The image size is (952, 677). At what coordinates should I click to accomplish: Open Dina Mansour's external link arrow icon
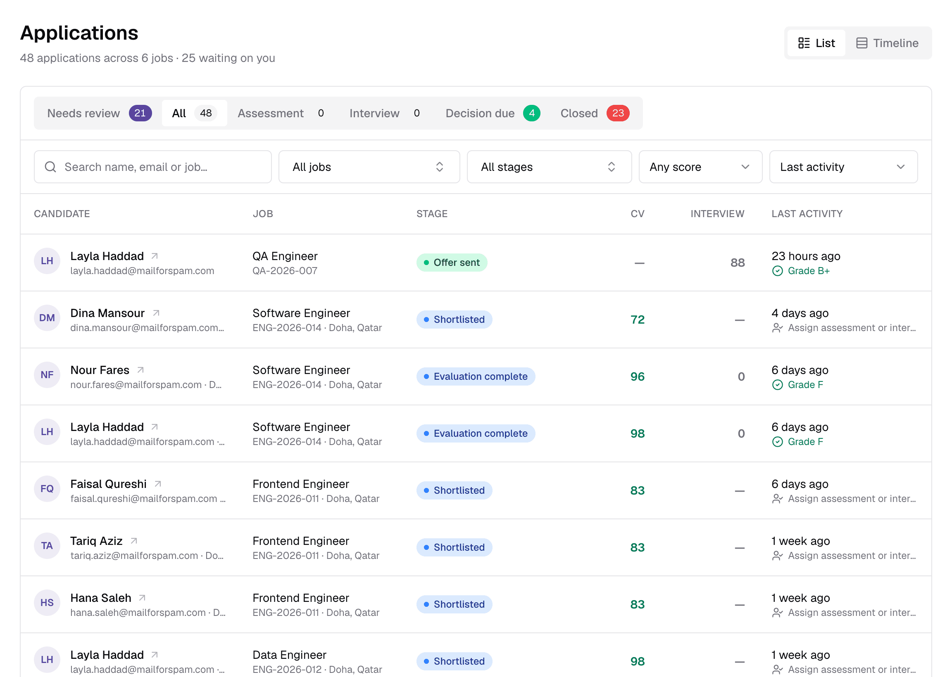(156, 313)
